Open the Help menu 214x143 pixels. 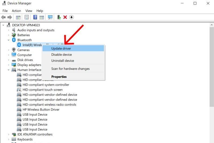pyautogui.click(x=40, y=11)
